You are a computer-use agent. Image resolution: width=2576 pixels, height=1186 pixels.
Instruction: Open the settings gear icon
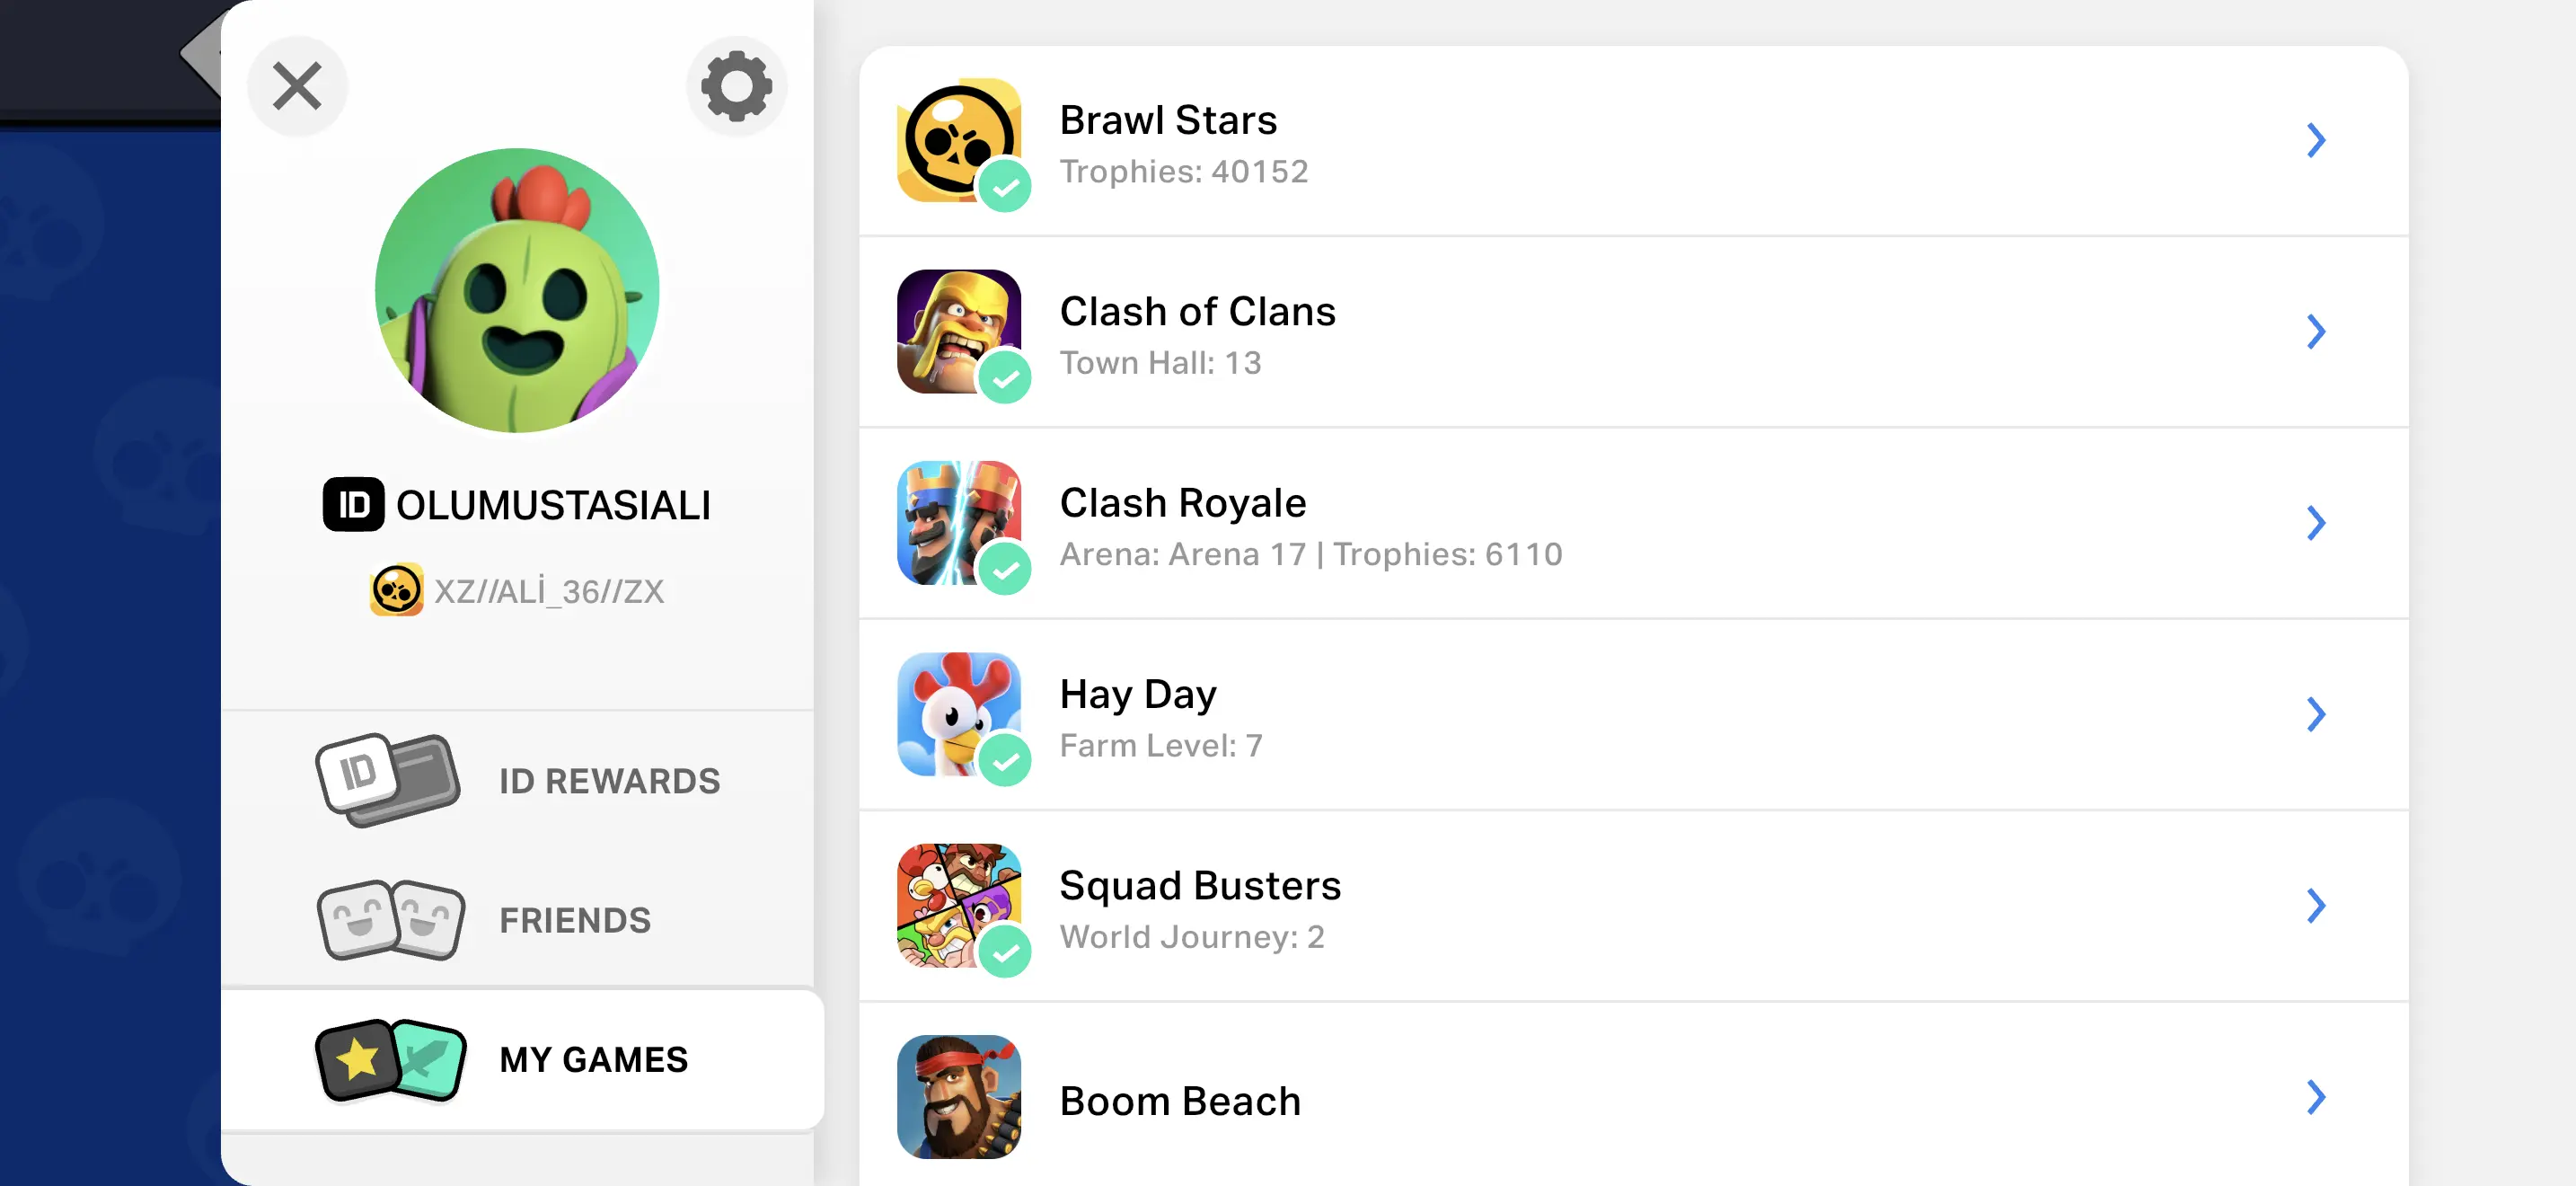click(x=736, y=86)
